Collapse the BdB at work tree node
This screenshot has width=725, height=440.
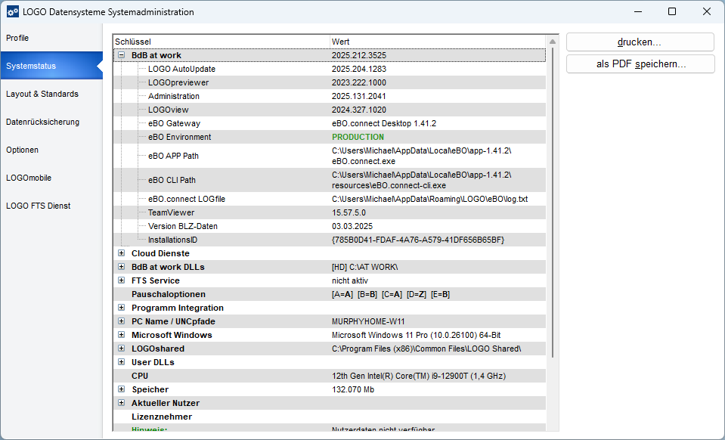[121, 55]
